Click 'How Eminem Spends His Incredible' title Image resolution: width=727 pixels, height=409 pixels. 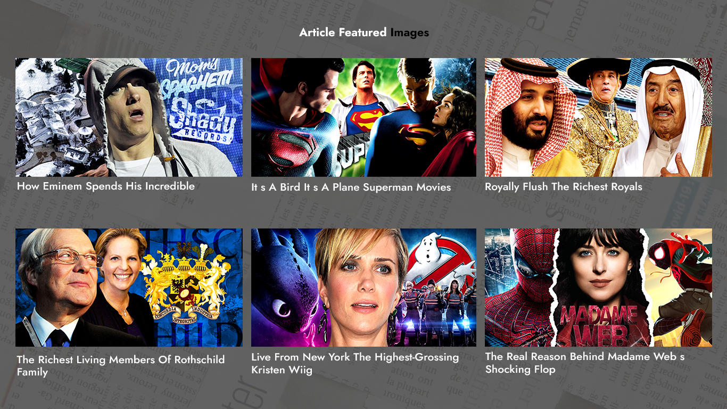(x=106, y=186)
